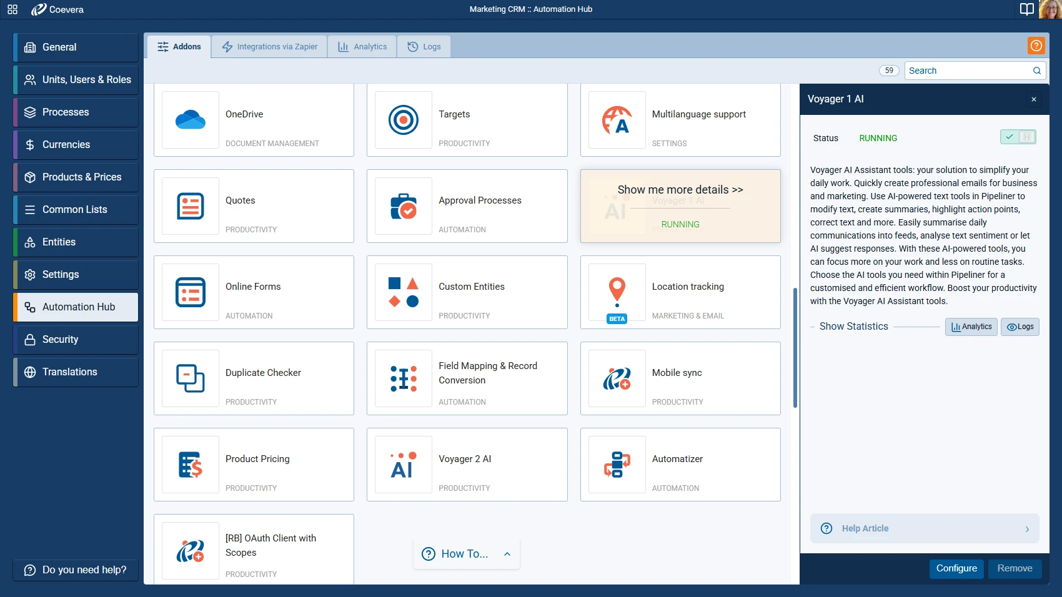This screenshot has width=1062, height=597.
Task: Click the Approval Processes briefcase icon
Action: click(404, 206)
